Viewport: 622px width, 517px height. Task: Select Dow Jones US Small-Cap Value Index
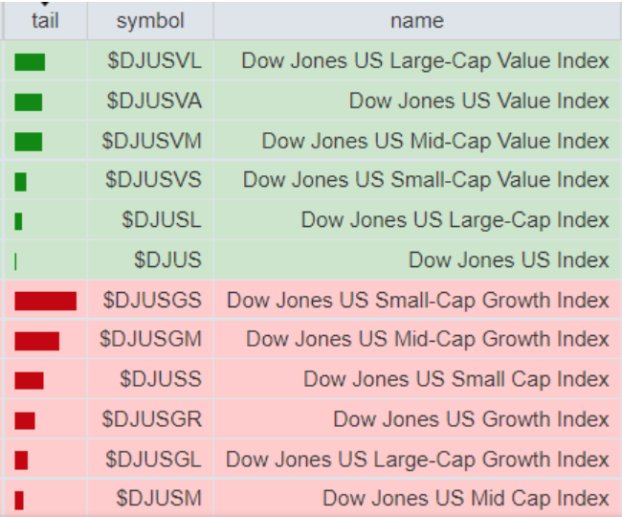click(426, 181)
